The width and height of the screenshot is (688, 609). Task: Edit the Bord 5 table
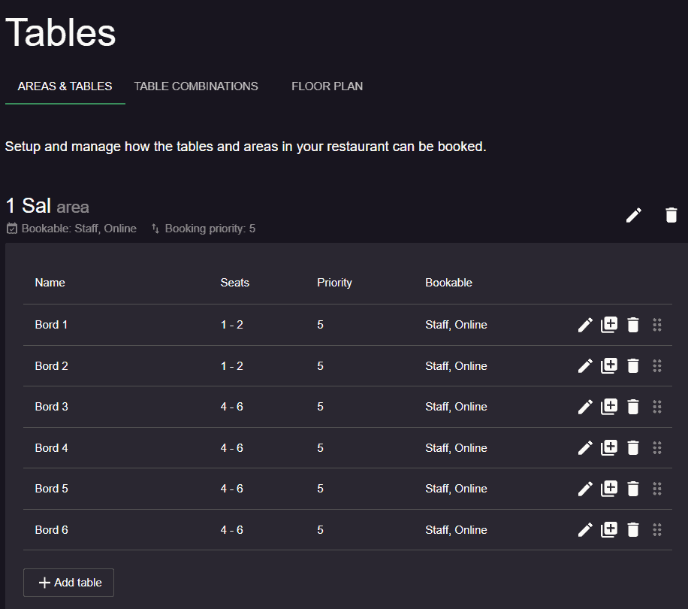point(585,489)
